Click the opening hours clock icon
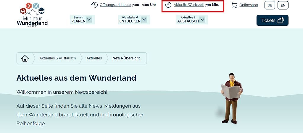This screenshot has height=133, width=303. pyautogui.click(x=94, y=5)
